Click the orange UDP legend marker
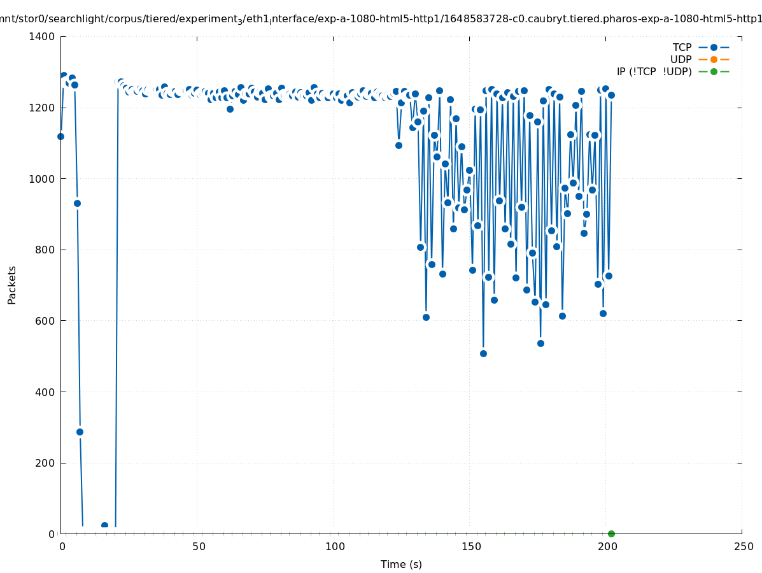This screenshot has height=573, width=762. click(714, 59)
